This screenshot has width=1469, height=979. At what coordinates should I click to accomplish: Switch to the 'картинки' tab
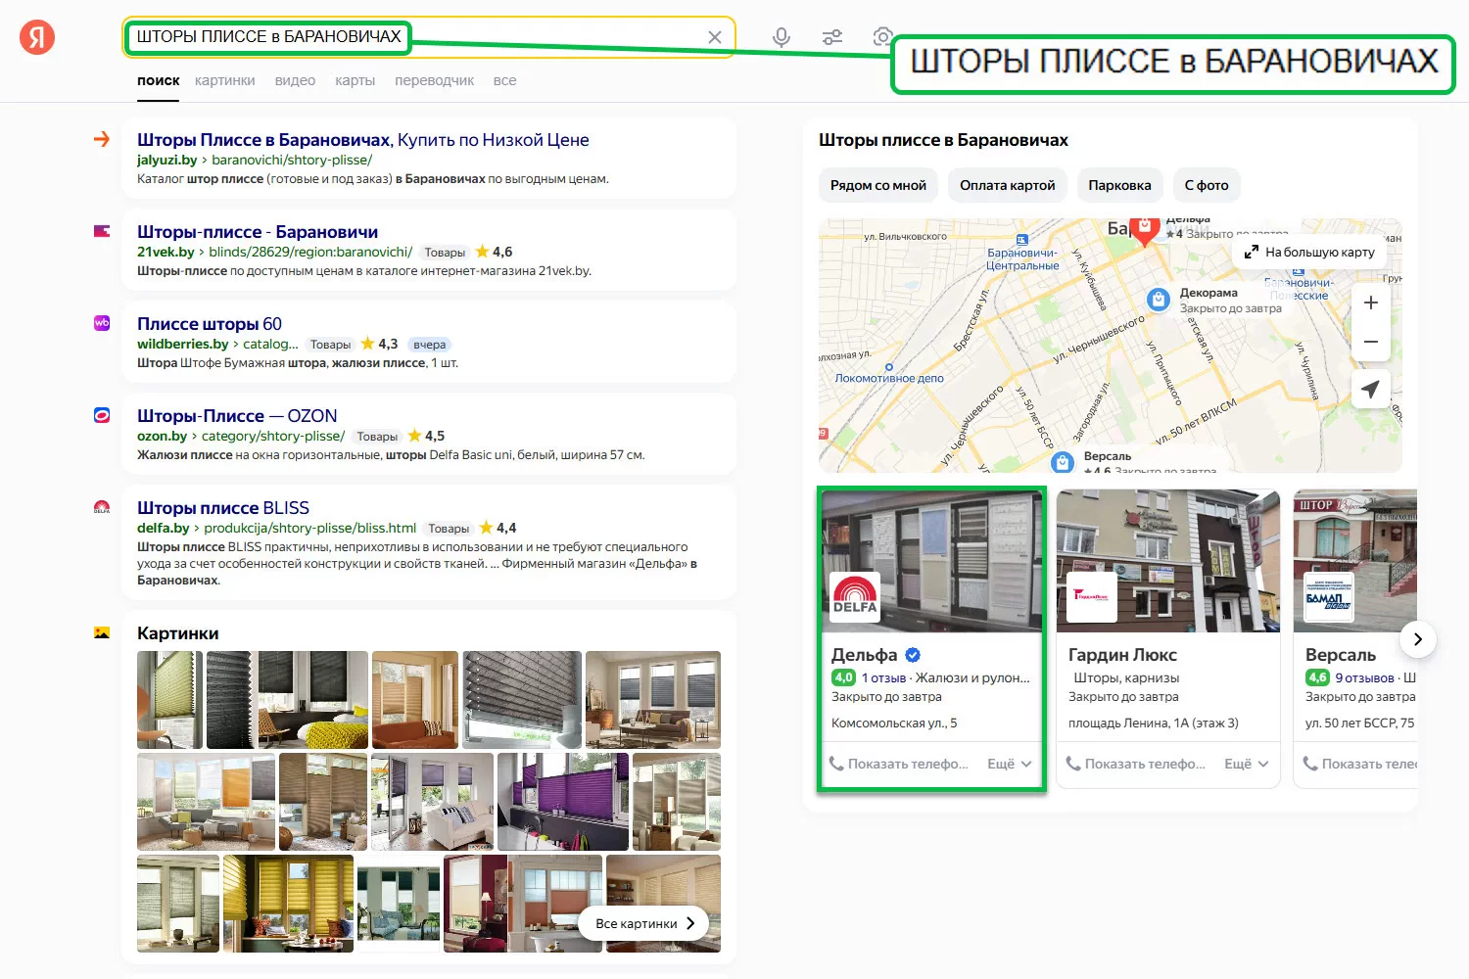(x=224, y=80)
